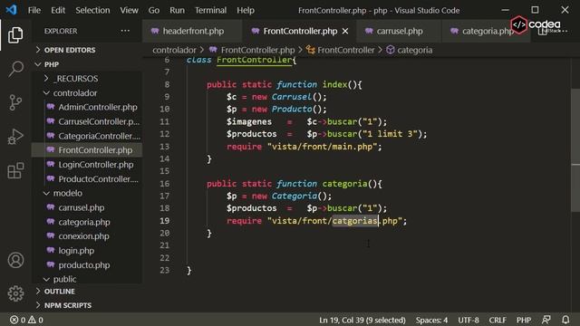580x326 pixels.
Task: Open the Help menu
Action: (x=246, y=10)
